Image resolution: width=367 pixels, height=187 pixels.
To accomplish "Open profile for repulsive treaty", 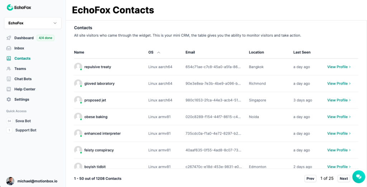I will pos(339,67).
